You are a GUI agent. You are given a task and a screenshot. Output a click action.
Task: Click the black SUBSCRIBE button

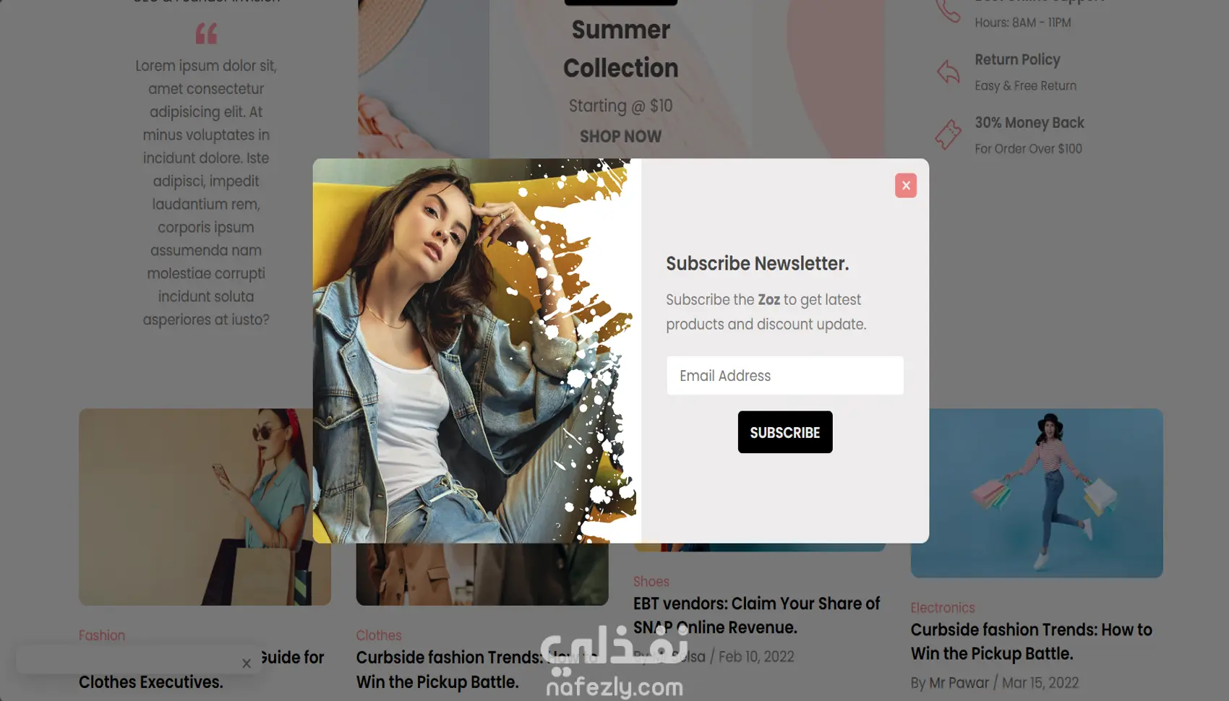784,432
